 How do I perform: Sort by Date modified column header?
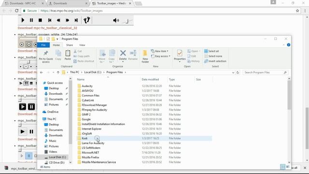(x=150, y=79)
